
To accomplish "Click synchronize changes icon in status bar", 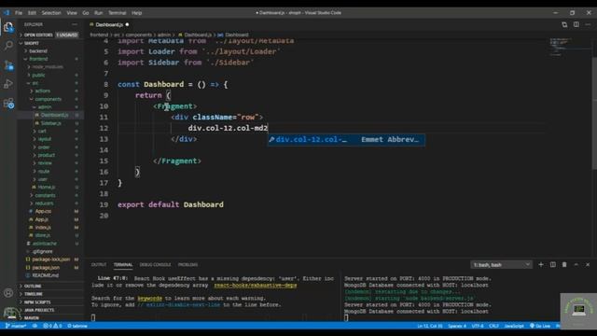I will tap(35, 326).
